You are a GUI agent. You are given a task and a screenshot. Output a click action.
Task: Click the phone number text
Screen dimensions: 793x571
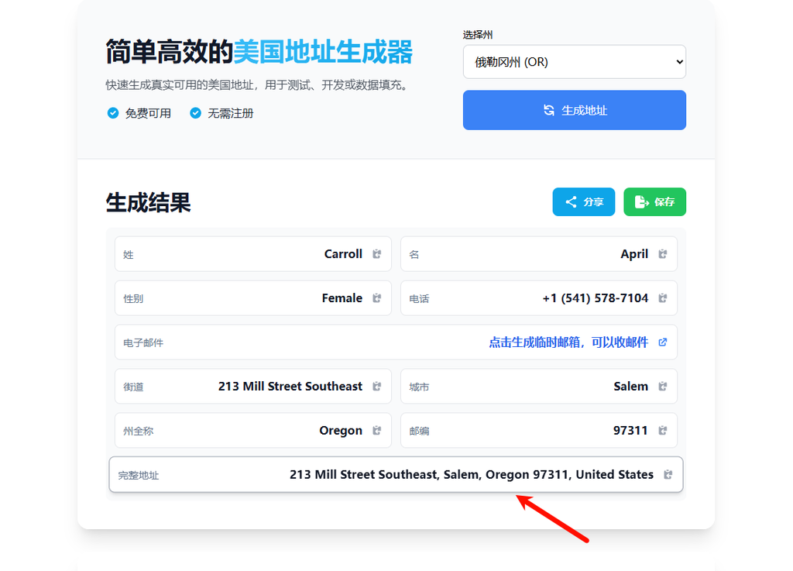click(x=596, y=298)
